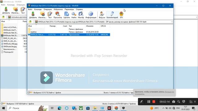Image resolution: width=198 pixels, height=111 pixels.
Task: Open File Explorer from taskbar
Action: point(95,108)
